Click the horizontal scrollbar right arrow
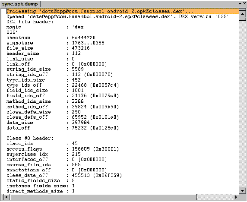Image resolution: width=247 pixels, height=202 pixels. [x=236, y=197]
